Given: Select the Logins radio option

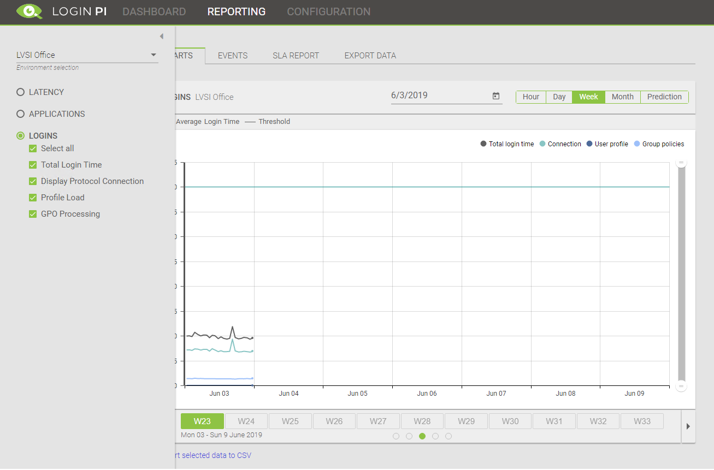Looking at the screenshot, I should pos(21,136).
